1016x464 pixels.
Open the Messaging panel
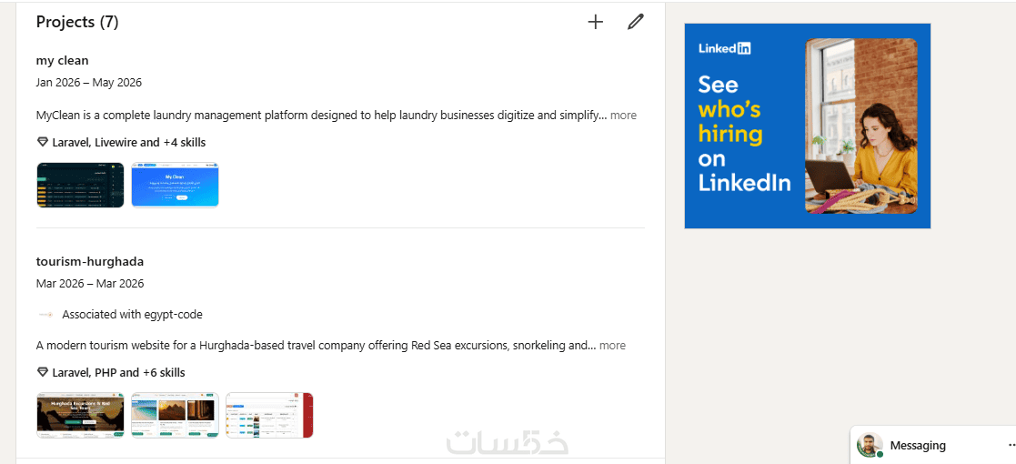click(918, 445)
